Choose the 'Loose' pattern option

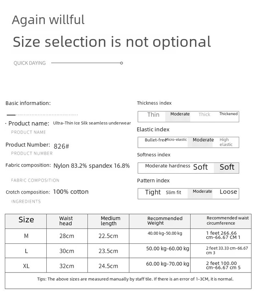pyautogui.click(x=228, y=192)
